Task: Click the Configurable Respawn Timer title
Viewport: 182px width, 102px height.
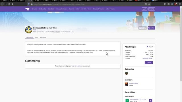Action: [x=45, y=28]
